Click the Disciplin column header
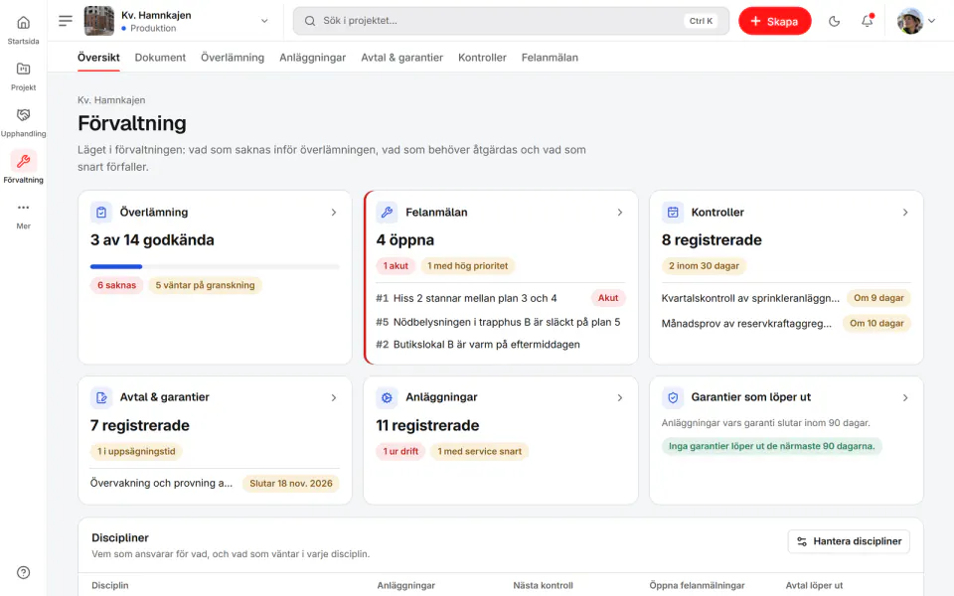 coord(110,586)
